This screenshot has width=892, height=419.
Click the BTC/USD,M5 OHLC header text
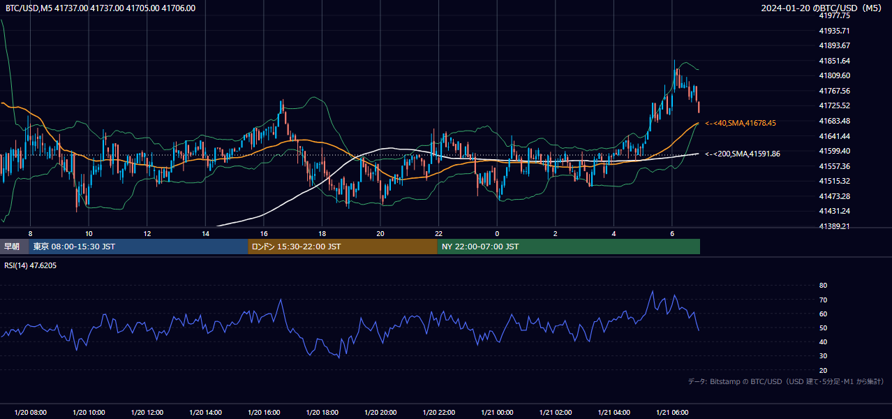click(x=101, y=8)
